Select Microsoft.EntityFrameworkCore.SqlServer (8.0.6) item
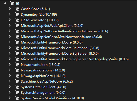Screen dimensions: 137x101 [60, 54]
